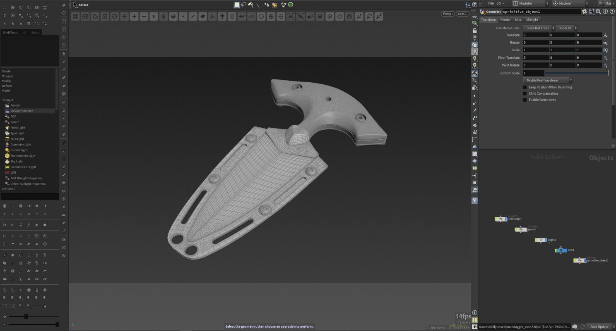616x331 pixels.
Task: Click Delete 3Delight Properties tool
Action: pyautogui.click(x=25, y=183)
